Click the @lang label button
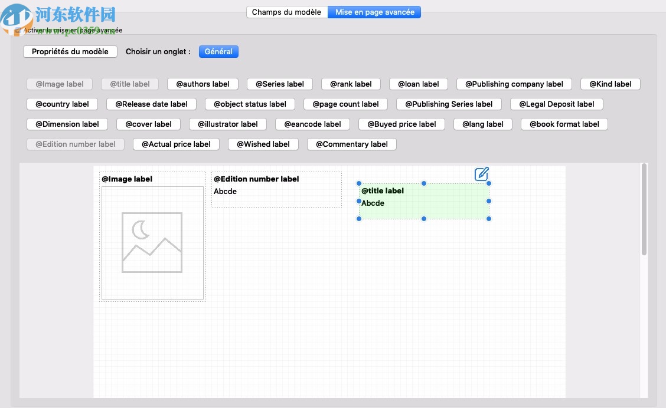 tap(483, 124)
